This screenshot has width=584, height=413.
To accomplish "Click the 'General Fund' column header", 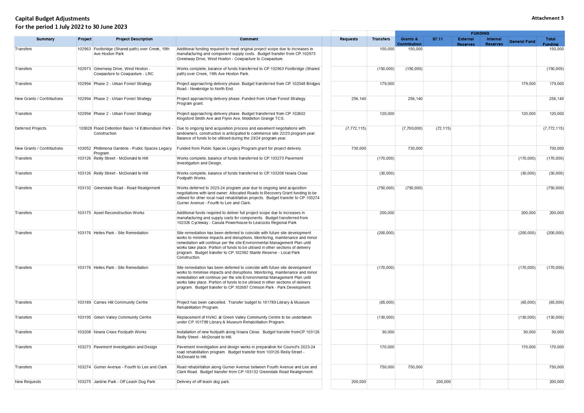I will [x=522, y=42].
